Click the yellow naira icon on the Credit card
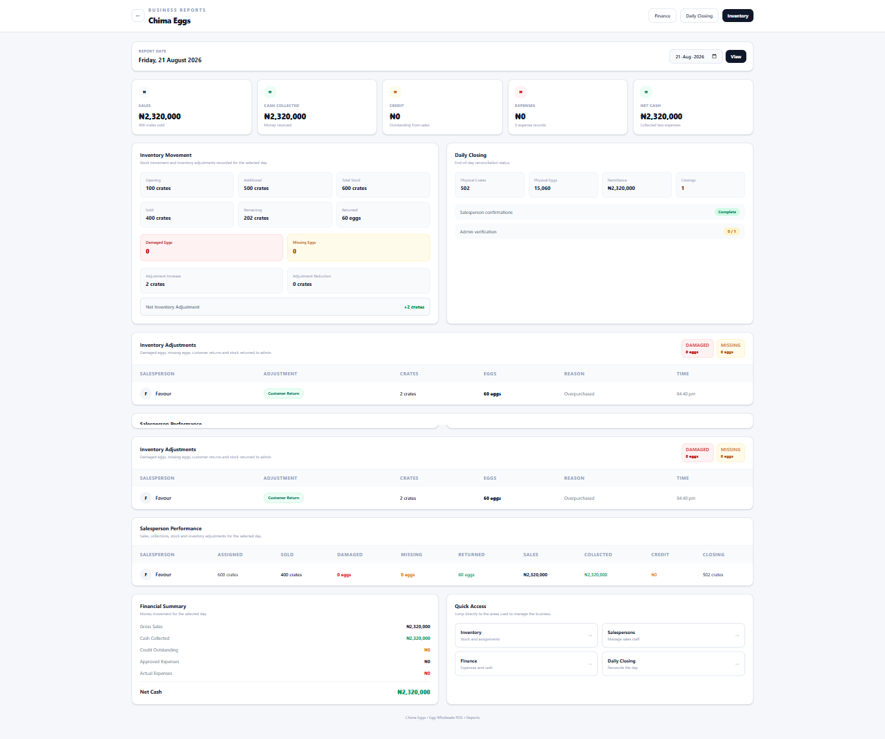Viewport: 885px width, 739px height. click(x=395, y=92)
